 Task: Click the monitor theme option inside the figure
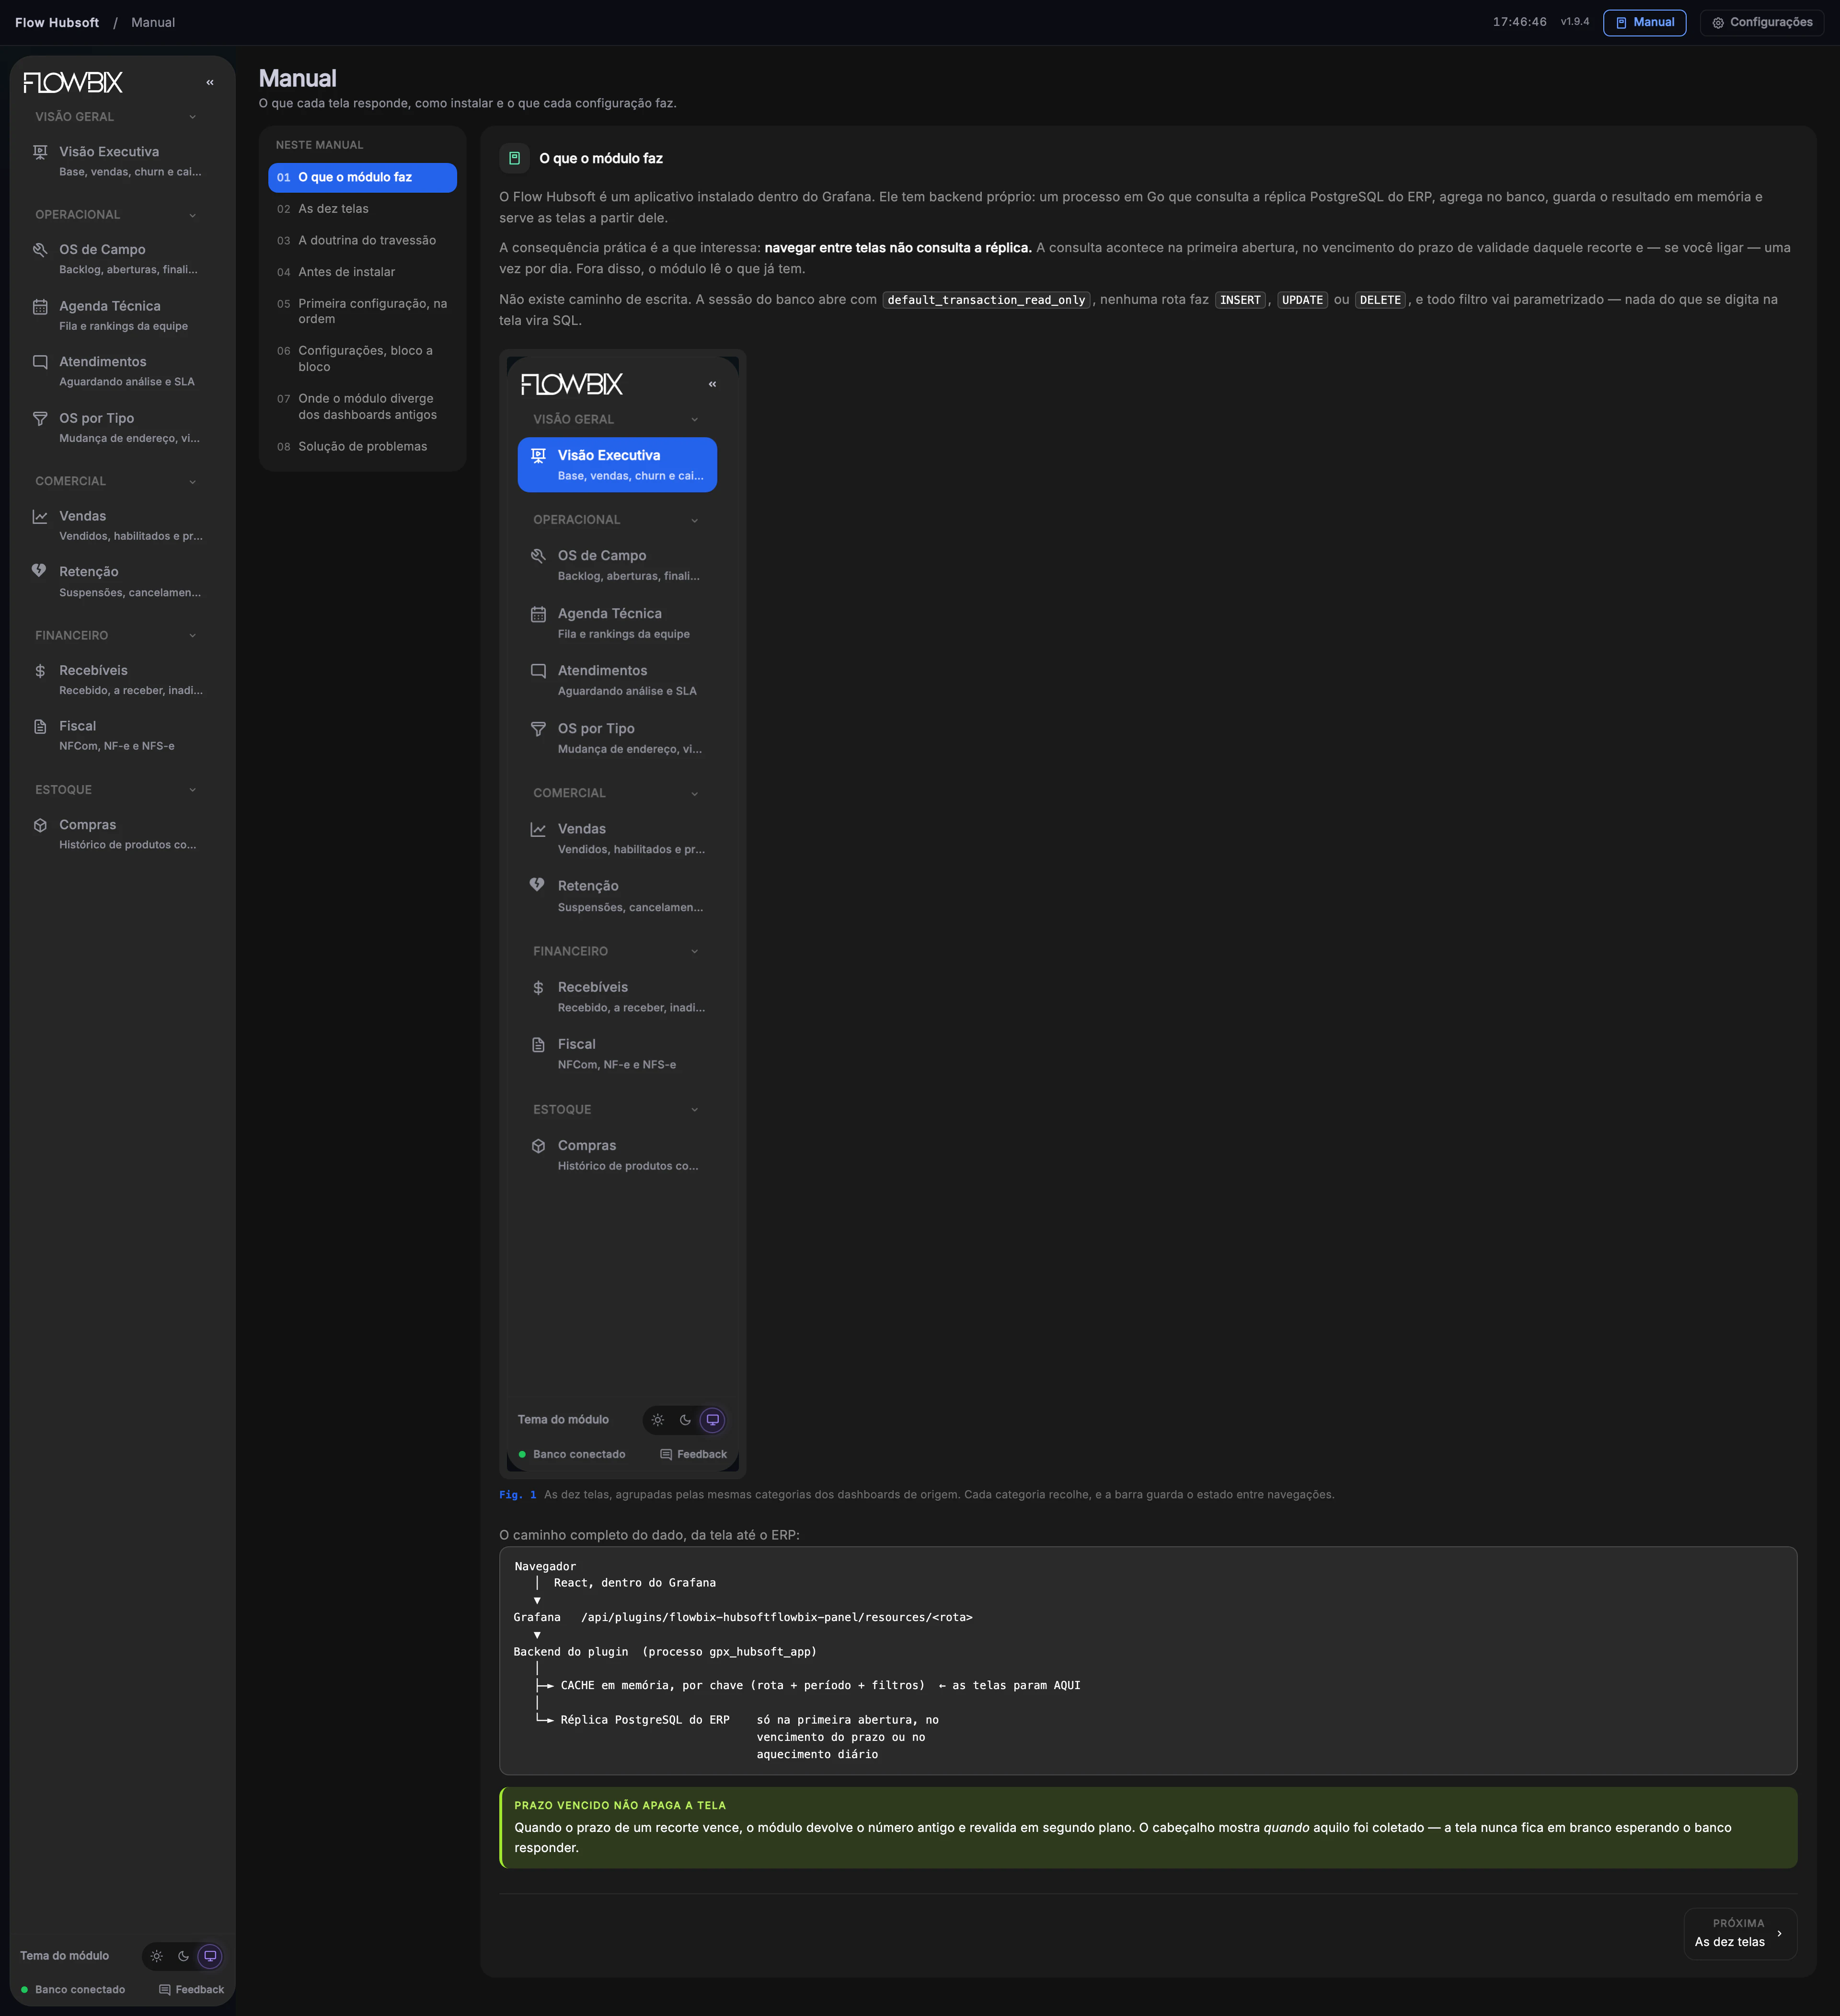713,1420
